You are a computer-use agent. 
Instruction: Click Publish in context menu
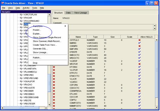pyautogui.click(x=37, y=58)
